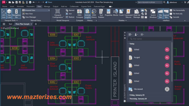The width and height of the screenshot is (189, 106).
Task: Open DWG History palette
Action: (94, 13)
